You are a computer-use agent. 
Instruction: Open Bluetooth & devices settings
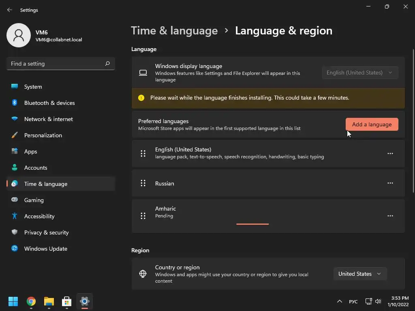click(x=61, y=103)
